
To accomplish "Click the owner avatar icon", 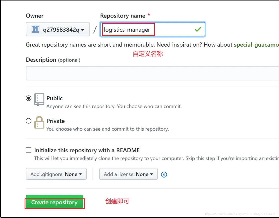I will point(35,29).
